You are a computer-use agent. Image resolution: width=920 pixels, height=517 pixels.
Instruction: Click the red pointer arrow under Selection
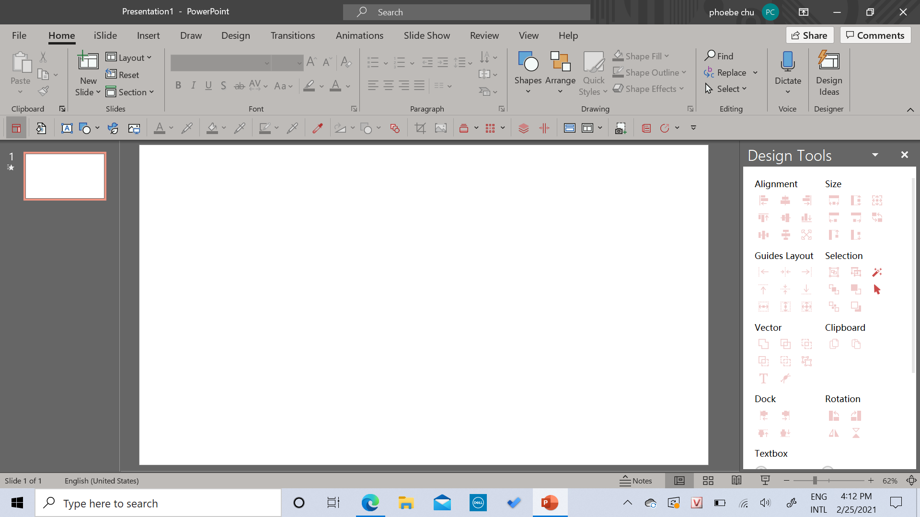(877, 290)
